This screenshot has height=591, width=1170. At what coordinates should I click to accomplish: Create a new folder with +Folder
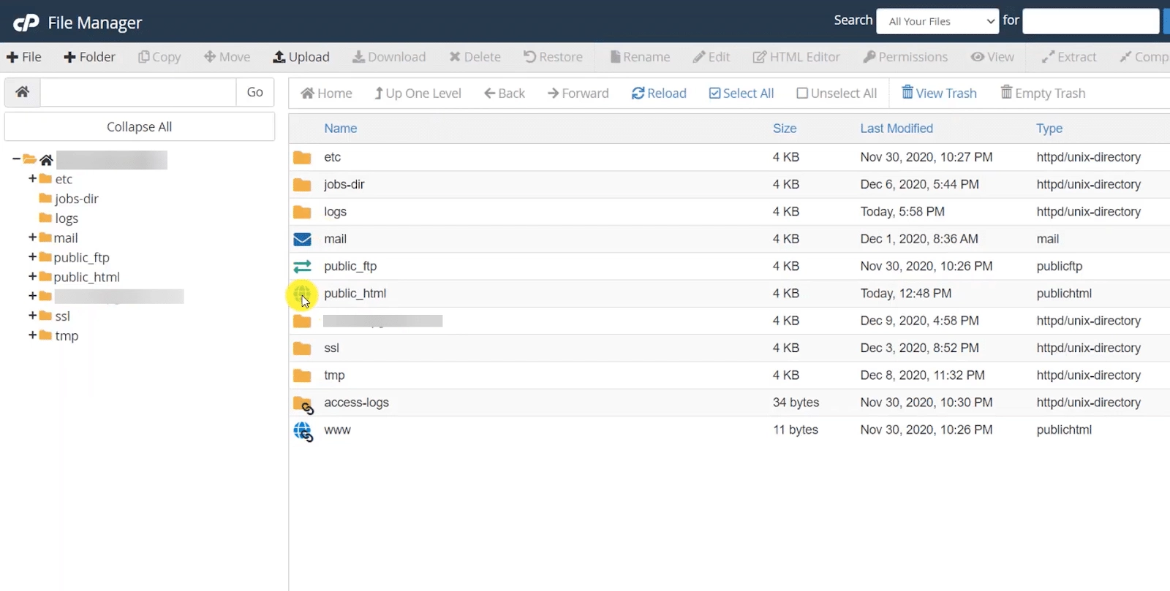pyautogui.click(x=89, y=57)
